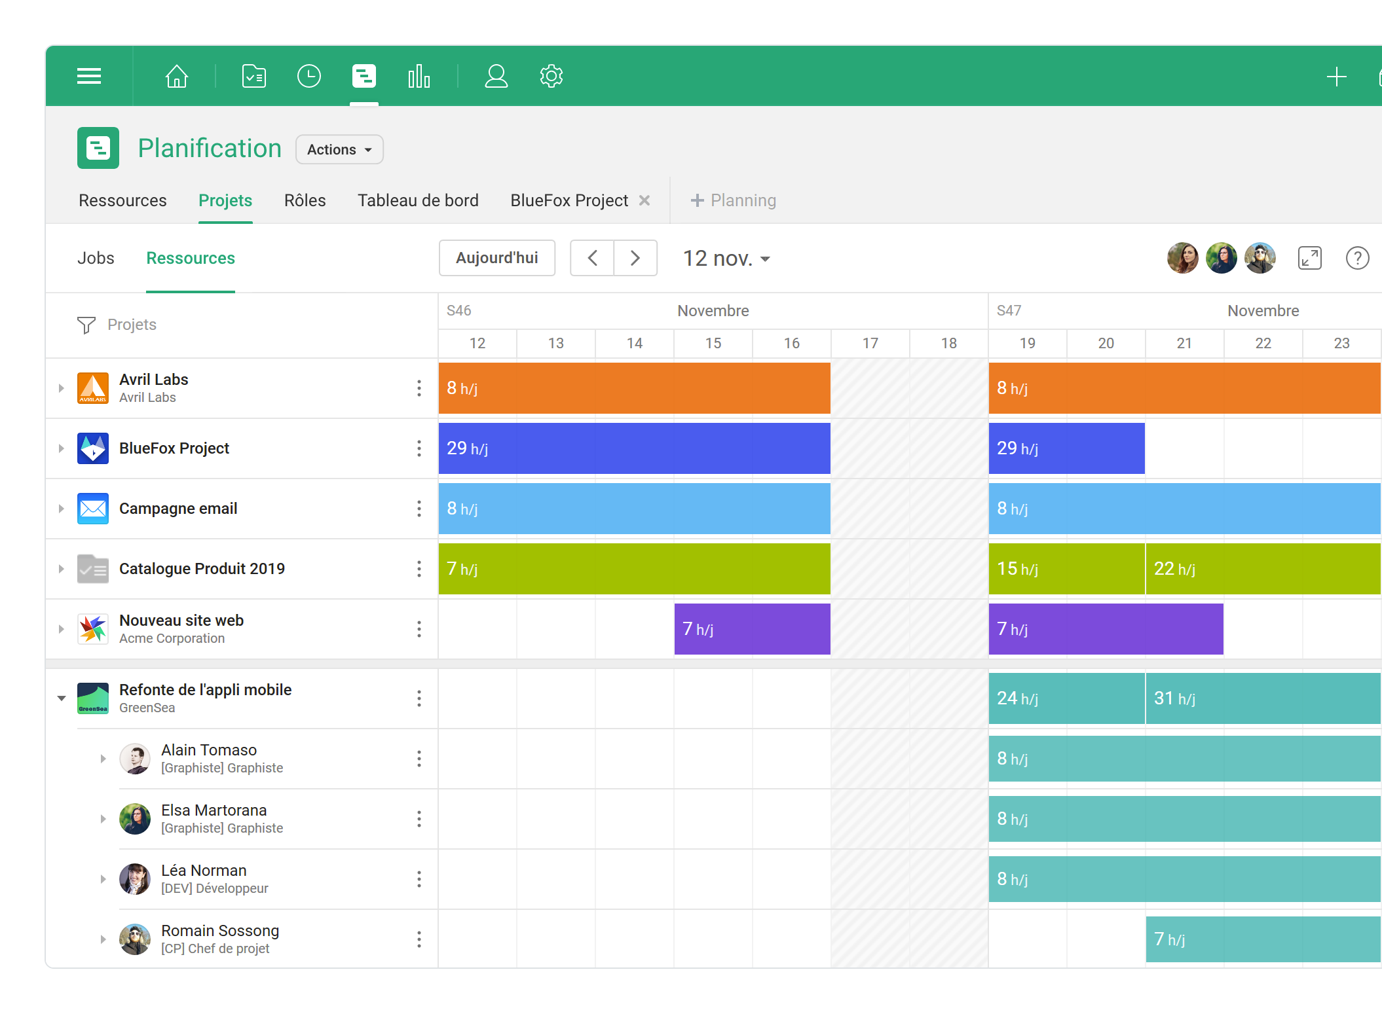Open Refonte de l'appli mobile options menu
Screen dimensions: 1382x1012
[x=419, y=698]
